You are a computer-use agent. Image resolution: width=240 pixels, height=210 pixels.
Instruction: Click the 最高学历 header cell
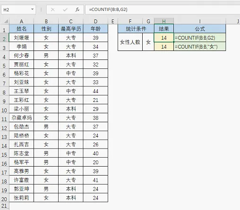pos(71,29)
